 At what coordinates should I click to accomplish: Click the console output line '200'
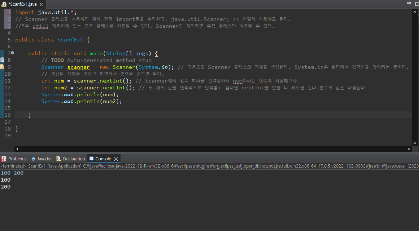(x=6, y=187)
